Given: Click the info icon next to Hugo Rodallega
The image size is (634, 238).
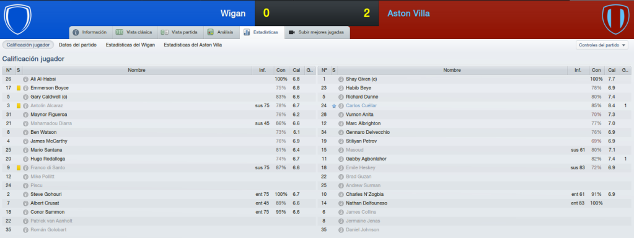Looking at the screenshot, I should pyautogui.click(x=26, y=159).
